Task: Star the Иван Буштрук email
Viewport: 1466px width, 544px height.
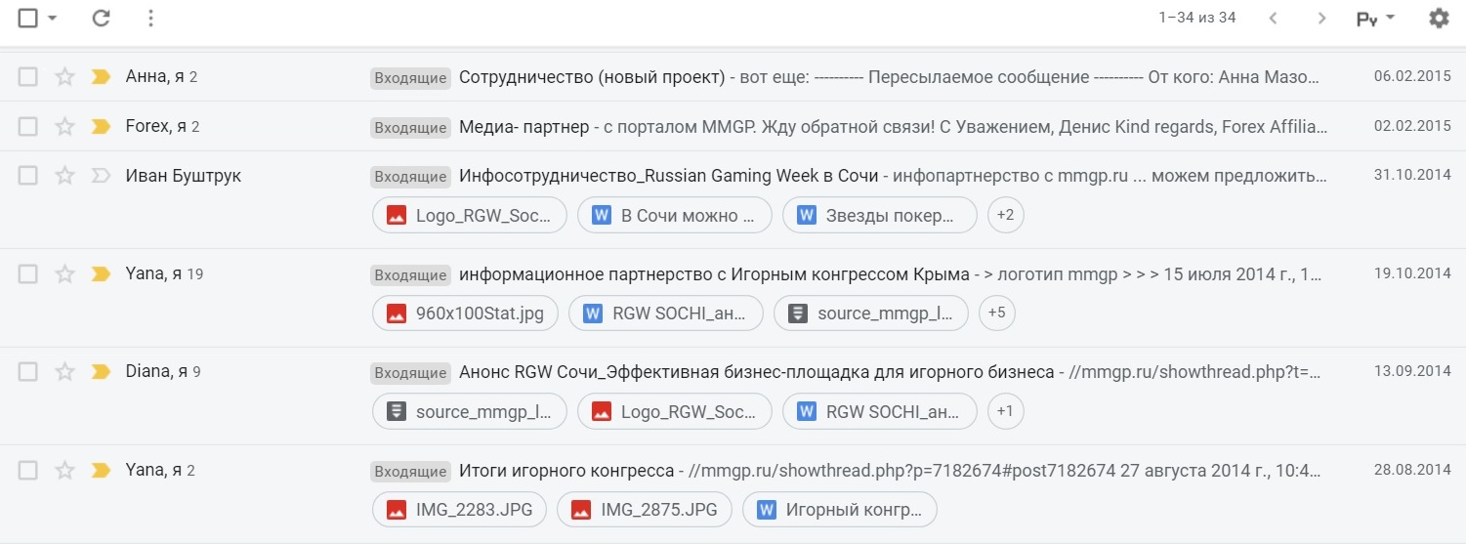Action: click(64, 176)
